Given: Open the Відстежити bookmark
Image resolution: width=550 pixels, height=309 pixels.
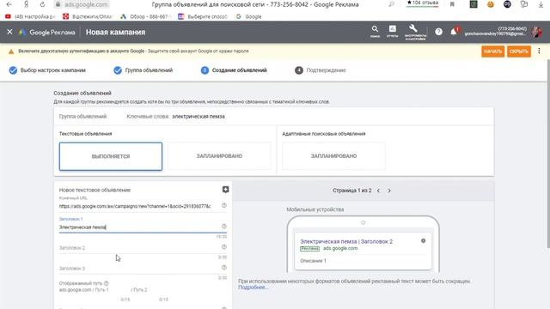Looking at the screenshot, I should click(88, 16).
